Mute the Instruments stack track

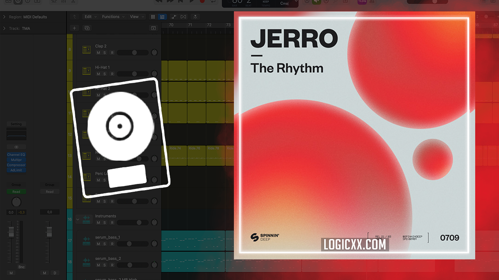[x=98, y=222]
